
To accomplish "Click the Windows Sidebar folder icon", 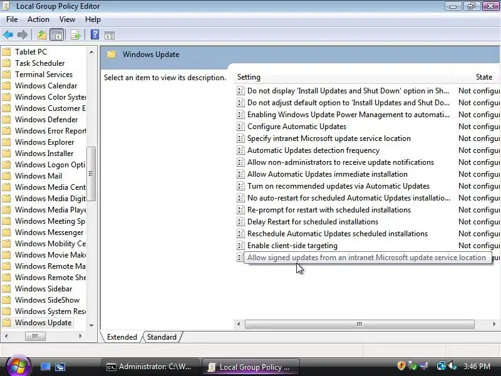I will [x=6, y=289].
